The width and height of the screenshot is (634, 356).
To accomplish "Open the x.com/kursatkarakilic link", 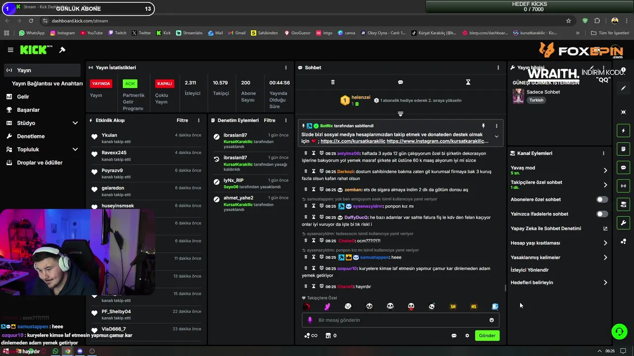I will [x=353, y=141].
